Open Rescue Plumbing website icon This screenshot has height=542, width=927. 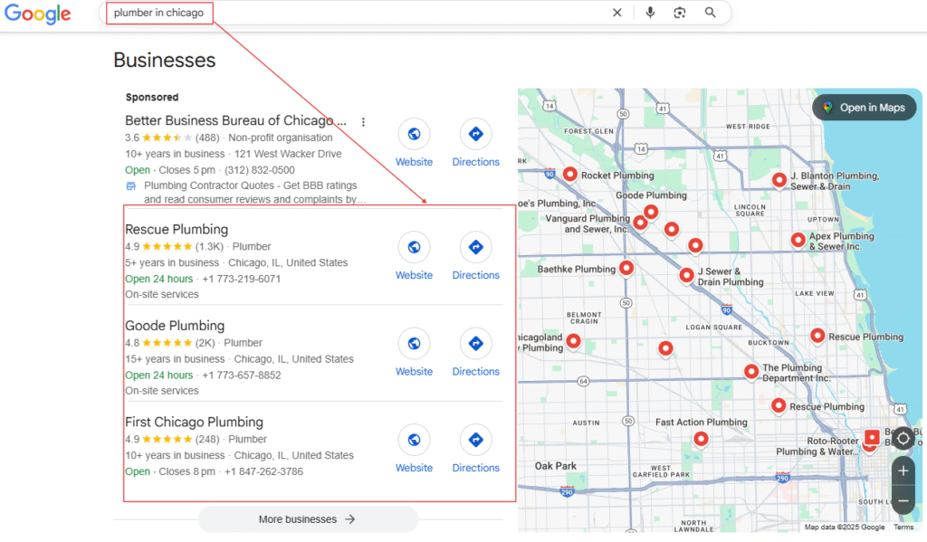414,247
